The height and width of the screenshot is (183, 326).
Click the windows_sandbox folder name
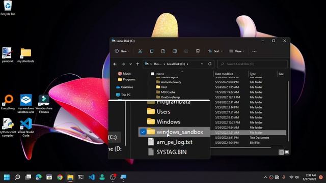click(180, 132)
